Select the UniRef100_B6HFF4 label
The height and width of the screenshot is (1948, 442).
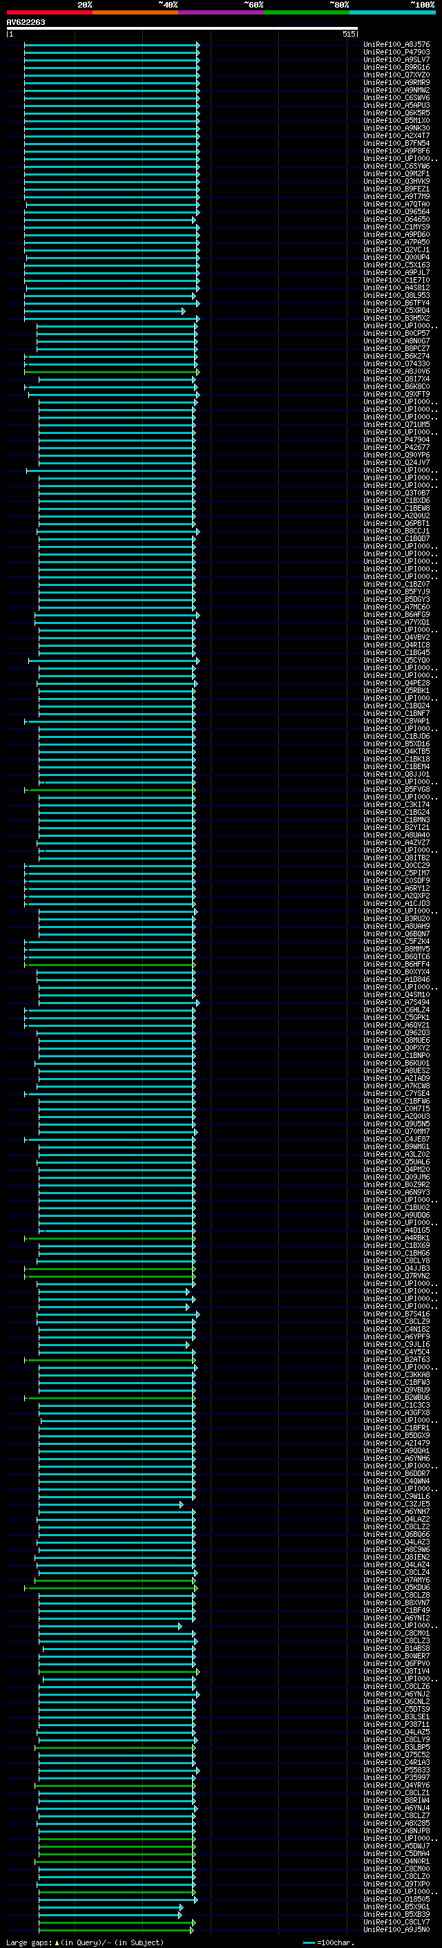pyautogui.click(x=396, y=964)
